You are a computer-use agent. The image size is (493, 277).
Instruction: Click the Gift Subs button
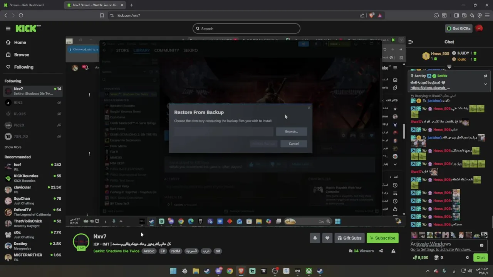click(x=349, y=238)
